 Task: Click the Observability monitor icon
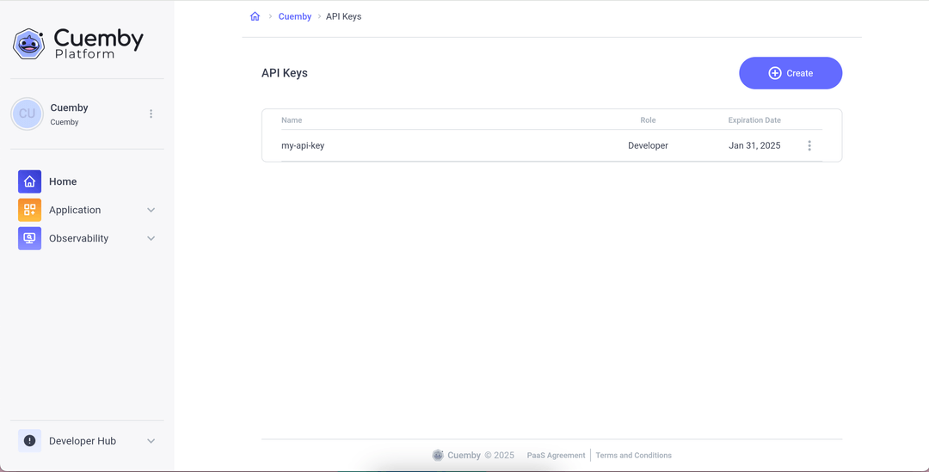pyautogui.click(x=29, y=239)
